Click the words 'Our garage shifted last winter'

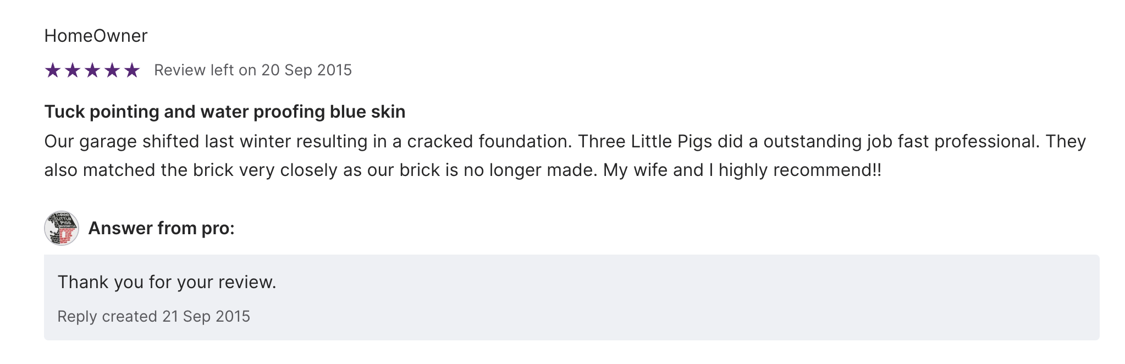[167, 142]
